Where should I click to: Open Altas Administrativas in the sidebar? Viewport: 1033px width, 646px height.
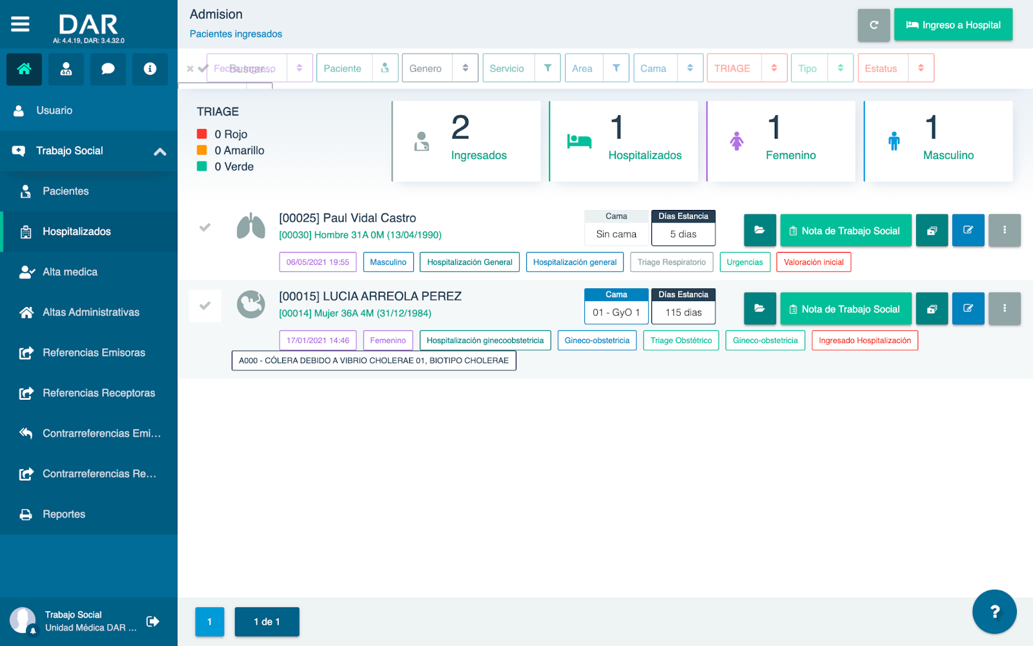point(88,312)
